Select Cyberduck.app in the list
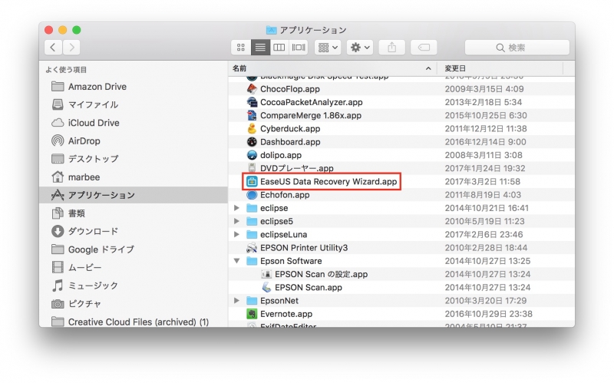 coord(289,128)
